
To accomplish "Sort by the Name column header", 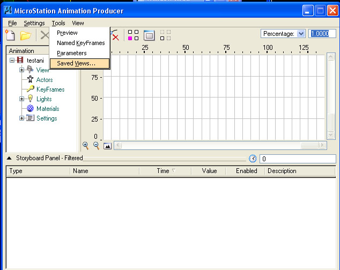I will [105, 171].
